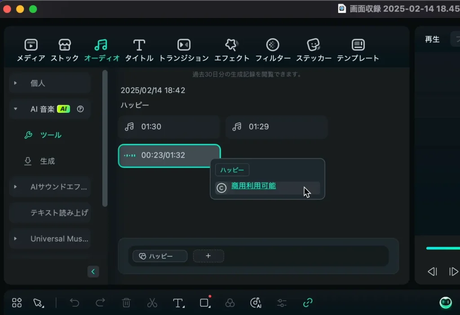460x315 pixels.
Task: Click the AI music help question icon
Action: point(80,109)
